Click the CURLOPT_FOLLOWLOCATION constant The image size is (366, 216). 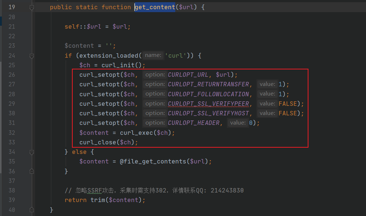coord(208,94)
